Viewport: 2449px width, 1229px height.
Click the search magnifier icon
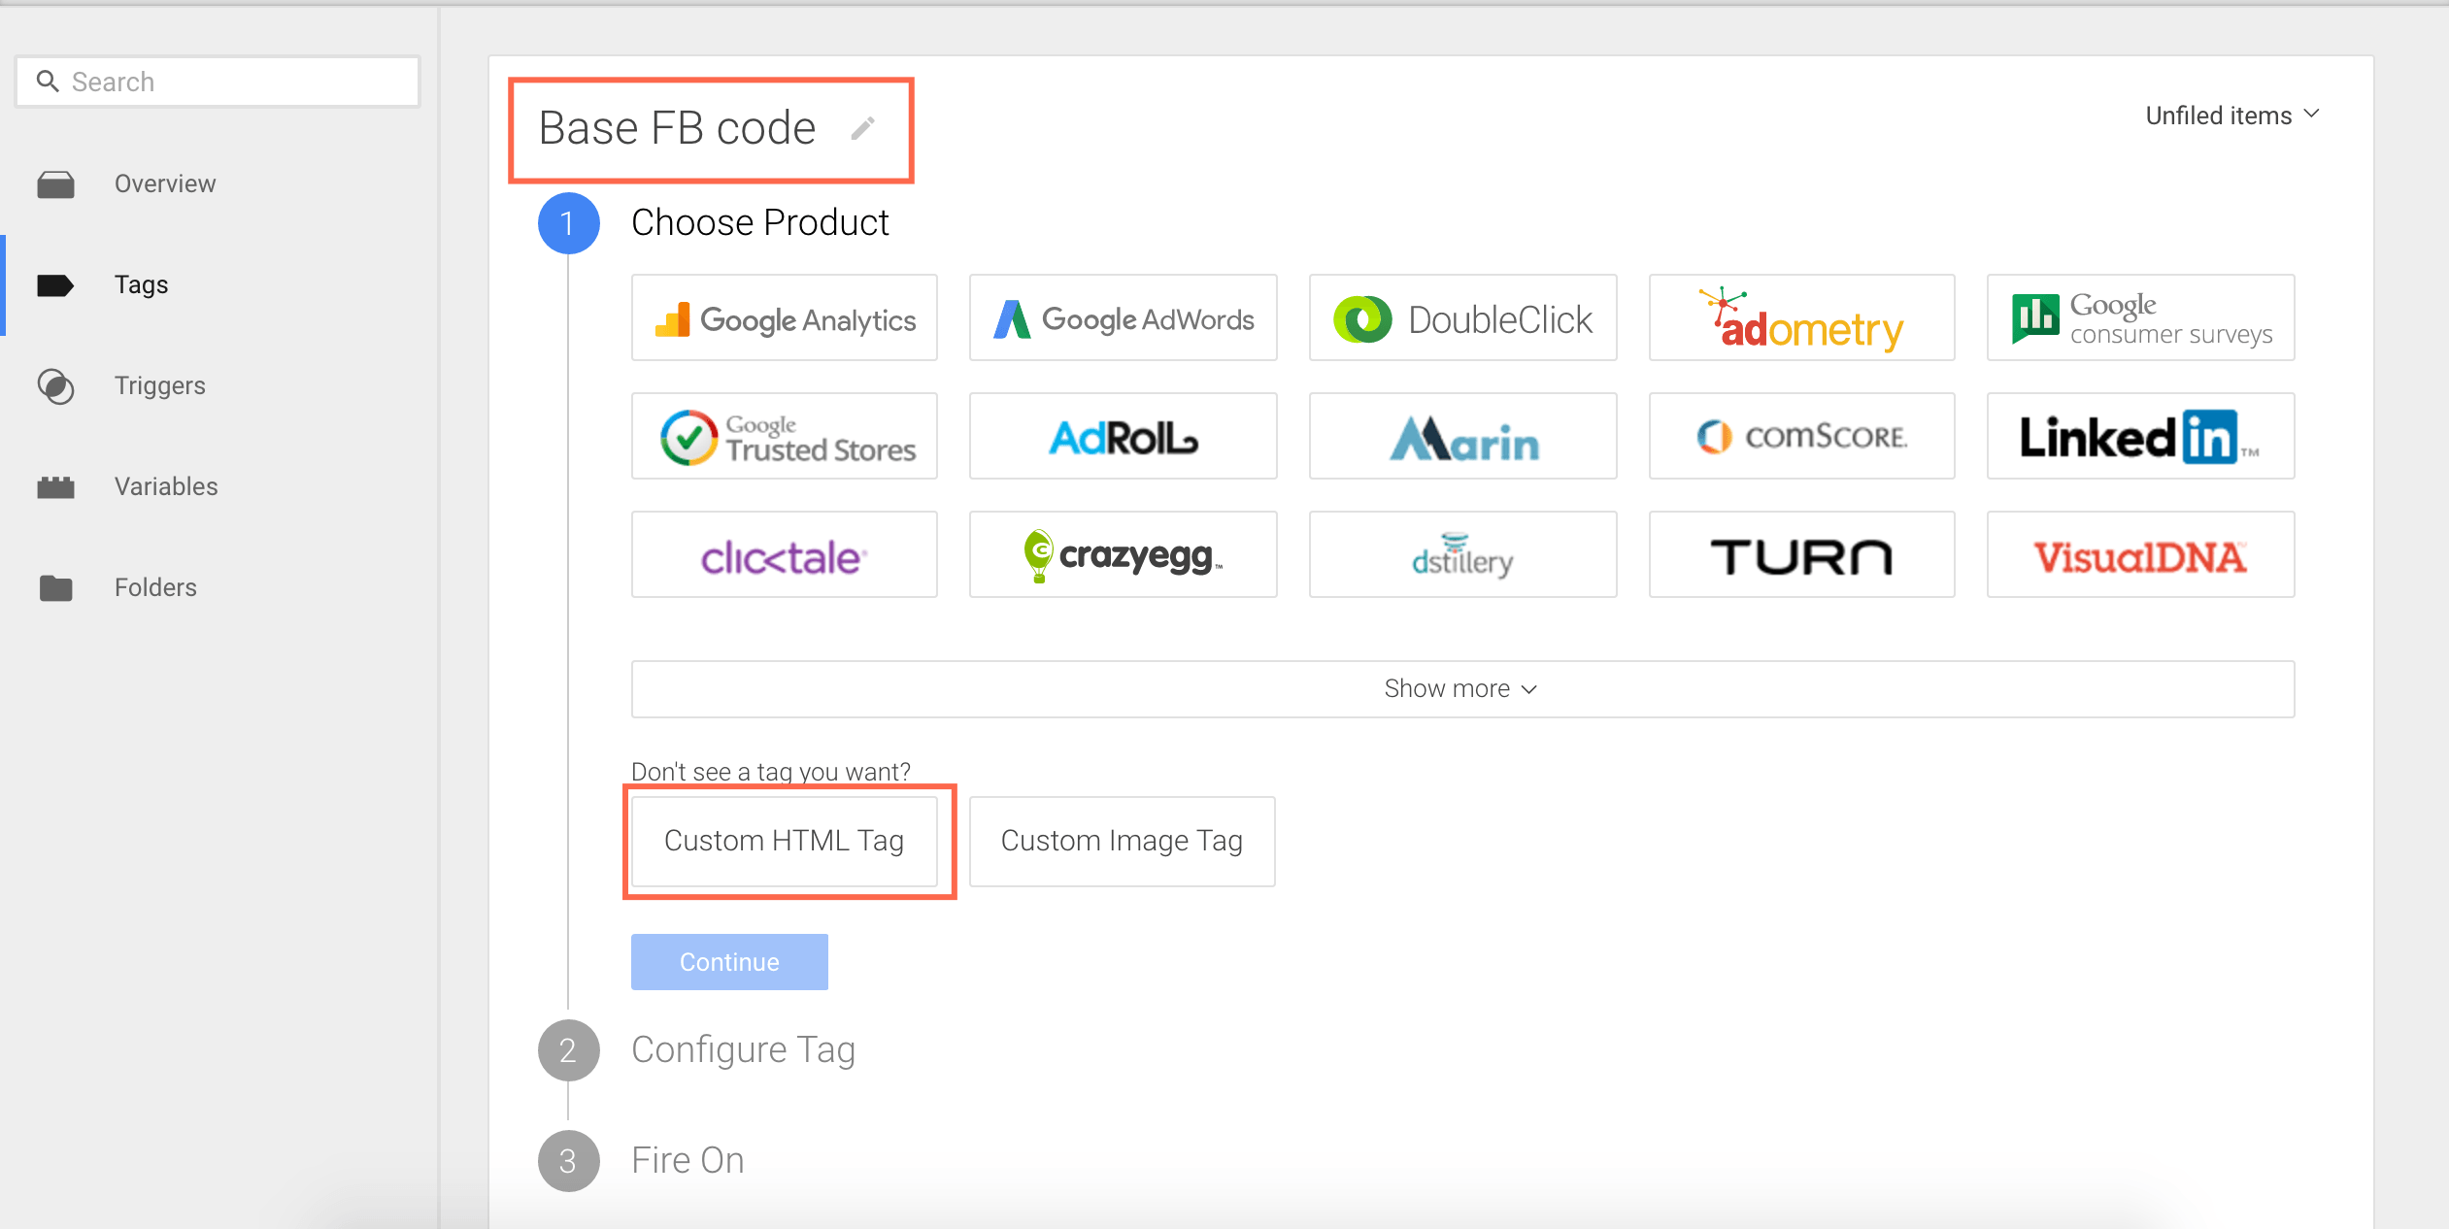48,82
